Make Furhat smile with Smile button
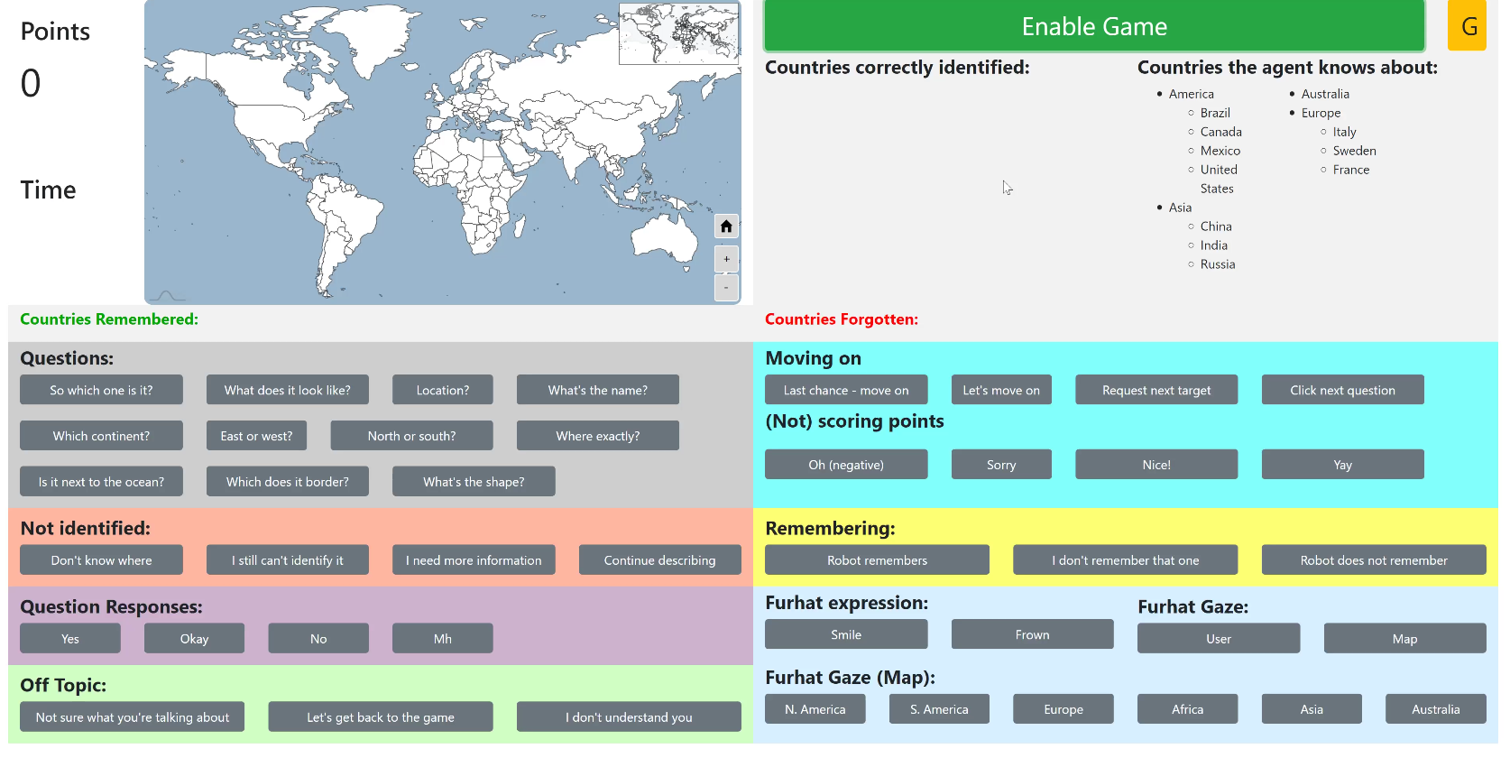 [846, 634]
